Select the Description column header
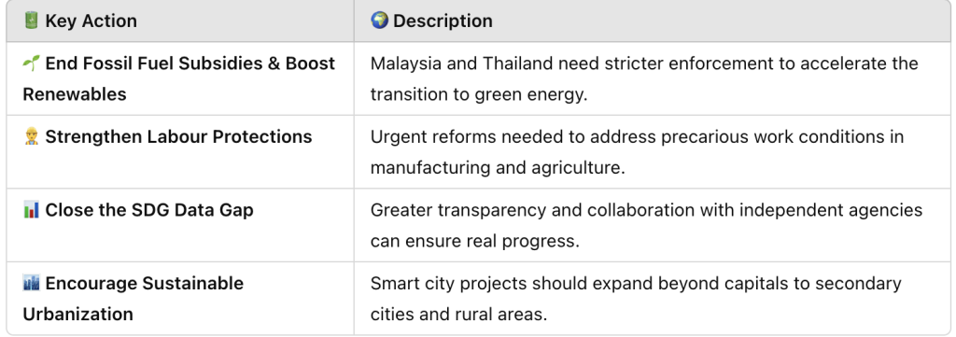Screen dimensions: 956x337 tap(653, 21)
